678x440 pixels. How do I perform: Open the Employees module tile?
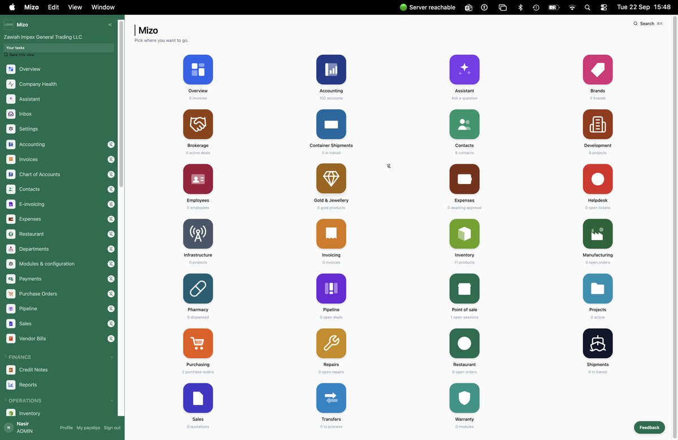coord(198,179)
